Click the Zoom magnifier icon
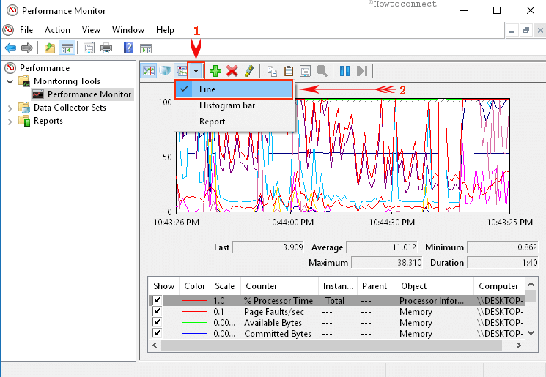 [322, 71]
